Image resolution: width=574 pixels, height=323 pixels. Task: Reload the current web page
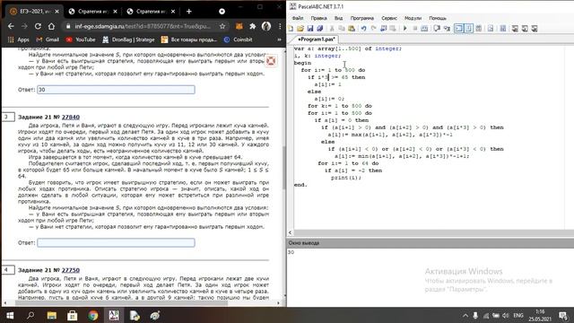click(x=38, y=26)
